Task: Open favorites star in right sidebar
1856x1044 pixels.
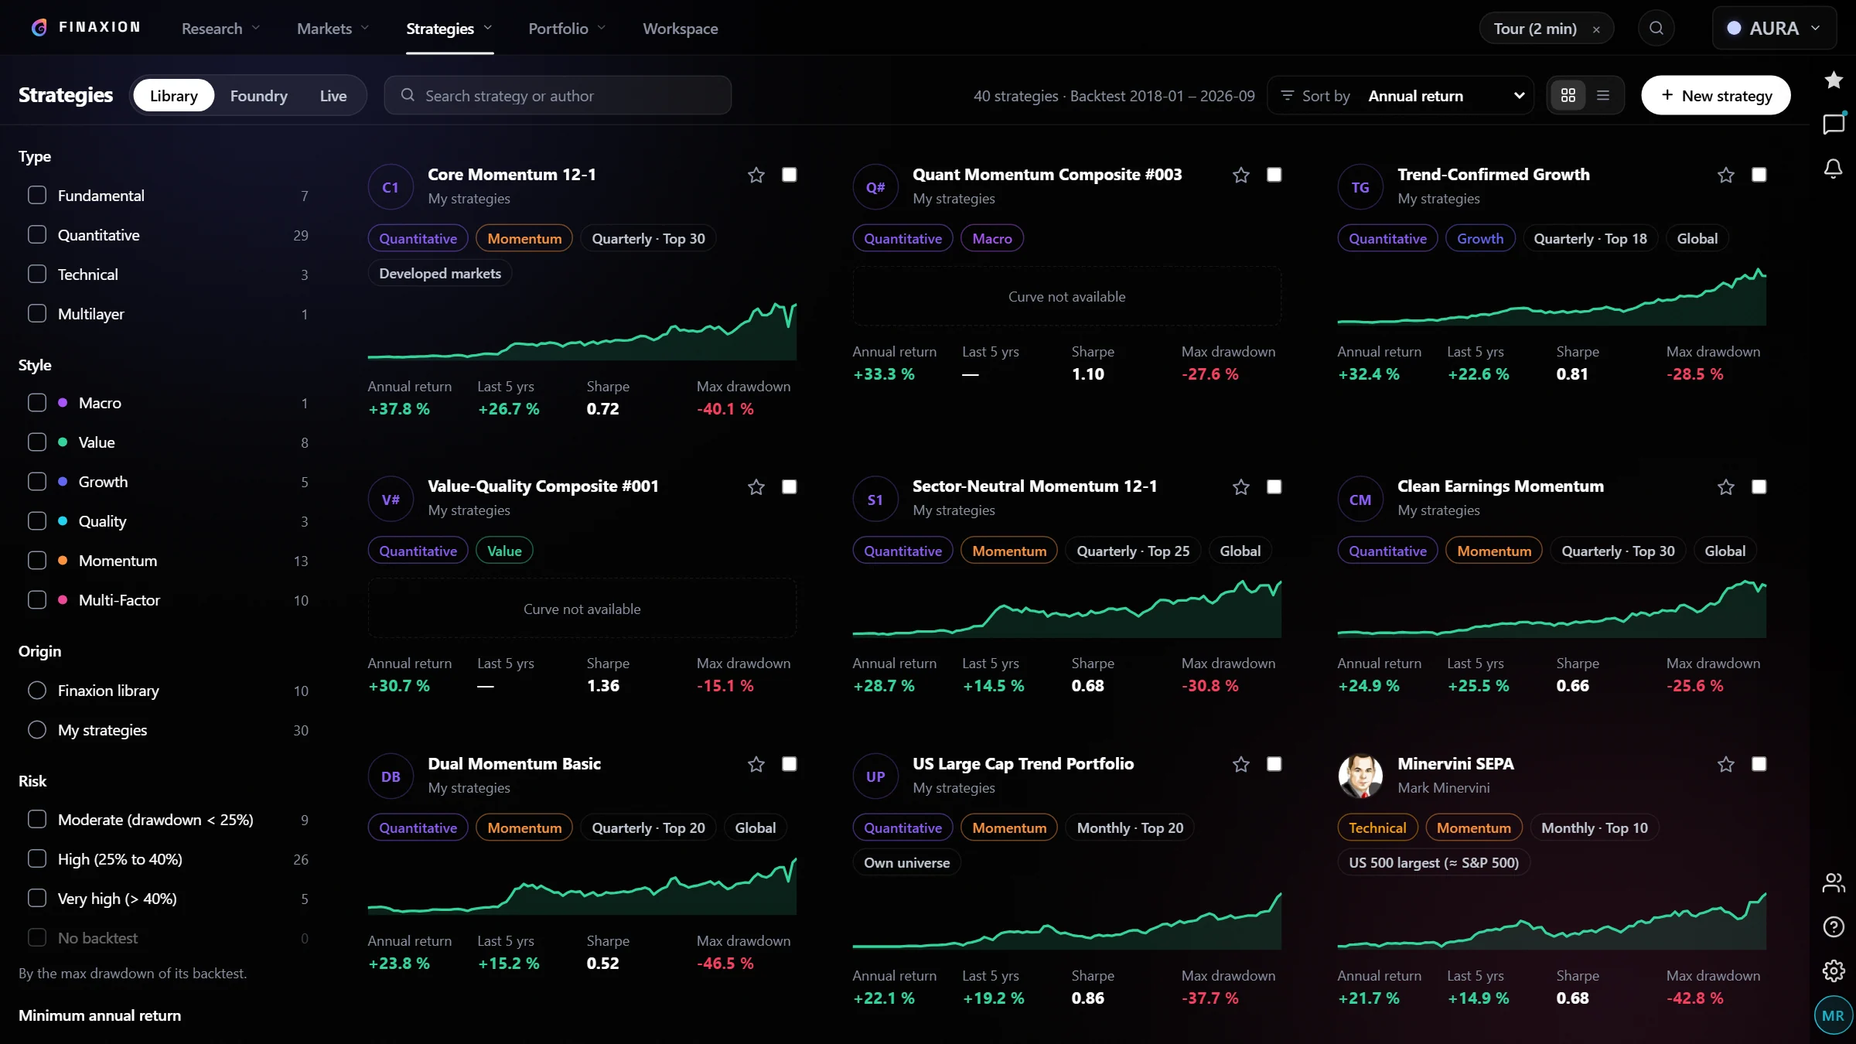Action: tap(1834, 80)
